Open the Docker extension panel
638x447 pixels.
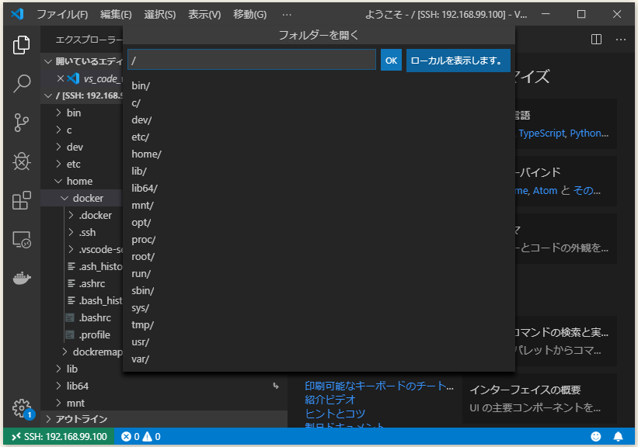[21, 277]
